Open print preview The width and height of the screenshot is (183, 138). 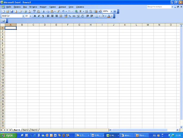pos(29,11)
